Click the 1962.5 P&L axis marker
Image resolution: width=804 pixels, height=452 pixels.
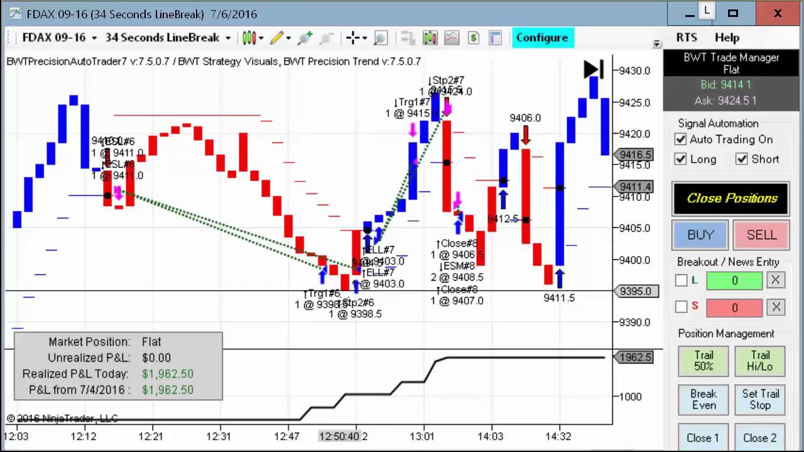(634, 357)
